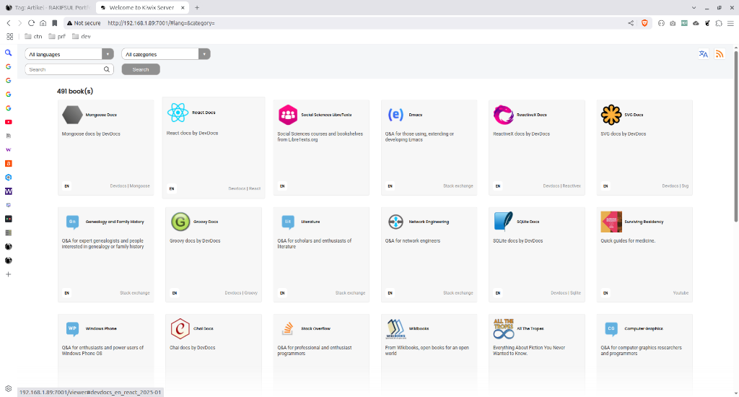Image resolution: width=739 pixels, height=397 pixels.
Task: Open Genealogy and Family History icon
Action: click(72, 222)
